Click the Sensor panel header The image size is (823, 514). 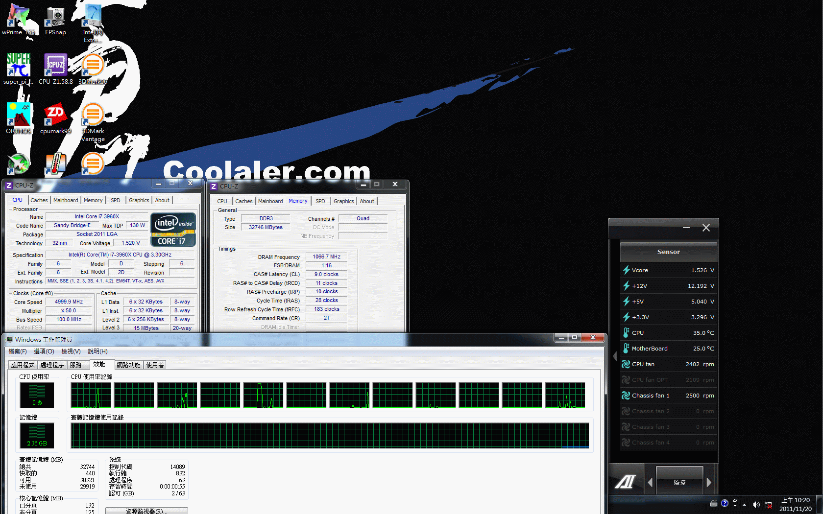(669, 252)
